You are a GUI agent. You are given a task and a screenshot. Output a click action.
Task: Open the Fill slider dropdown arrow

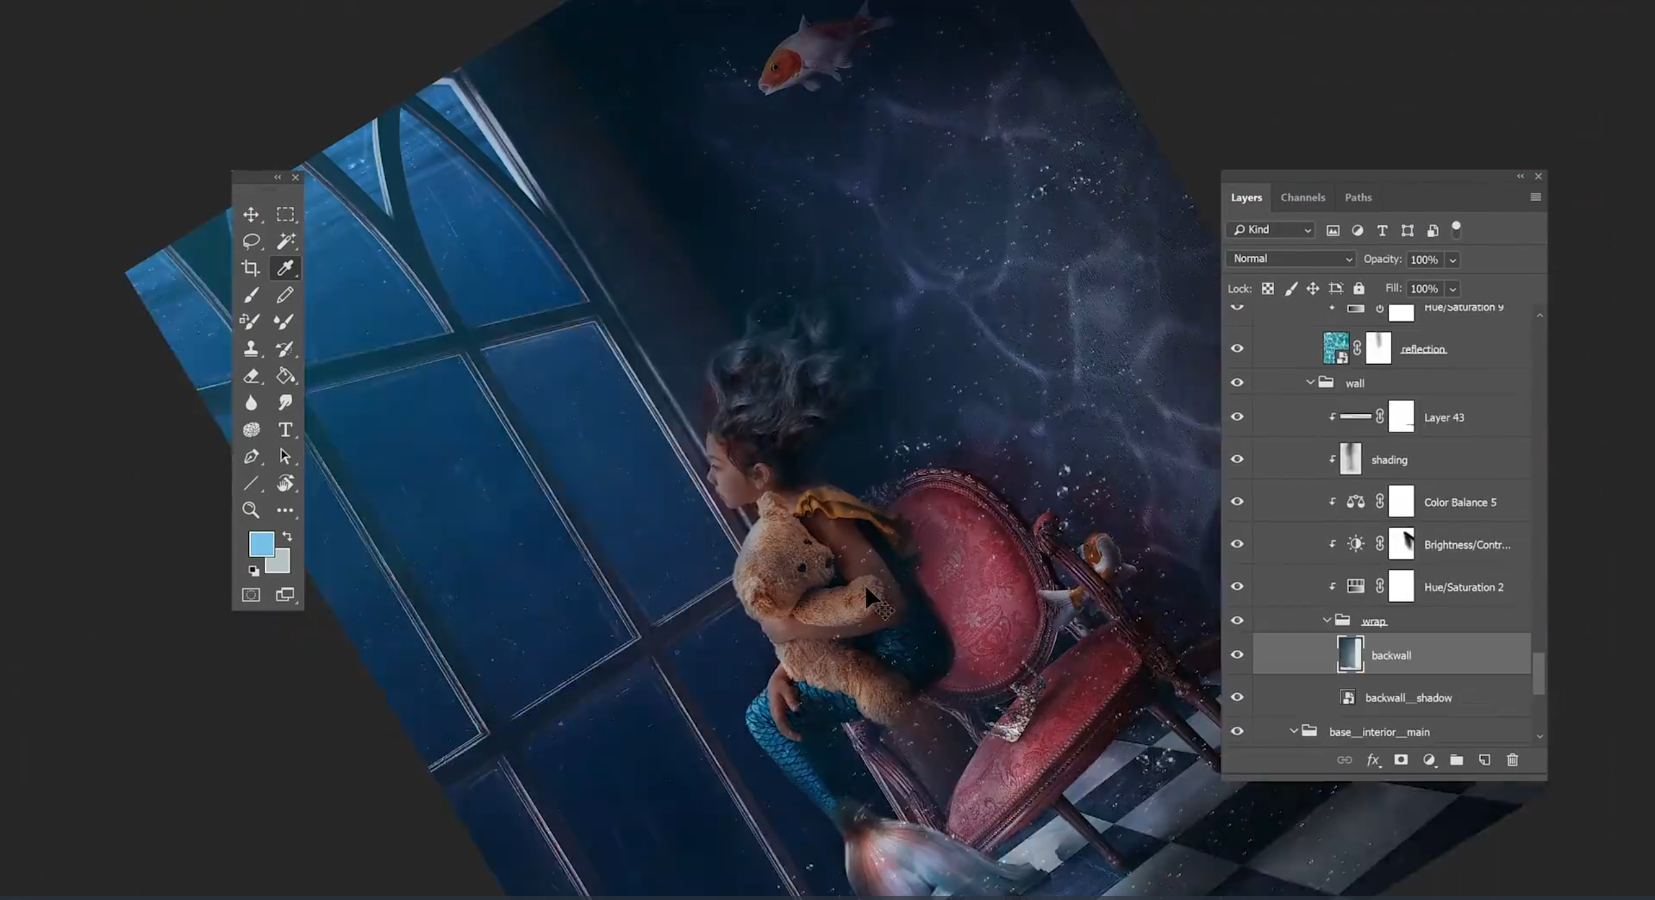coord(1453,289)
